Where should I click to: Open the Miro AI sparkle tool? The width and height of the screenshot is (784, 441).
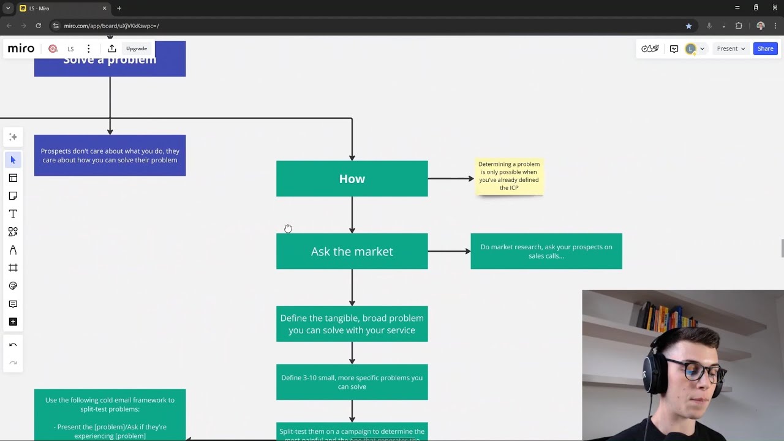[13, 137]
